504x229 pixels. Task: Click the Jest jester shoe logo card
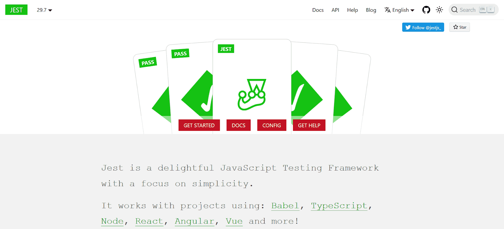point(252,94)
